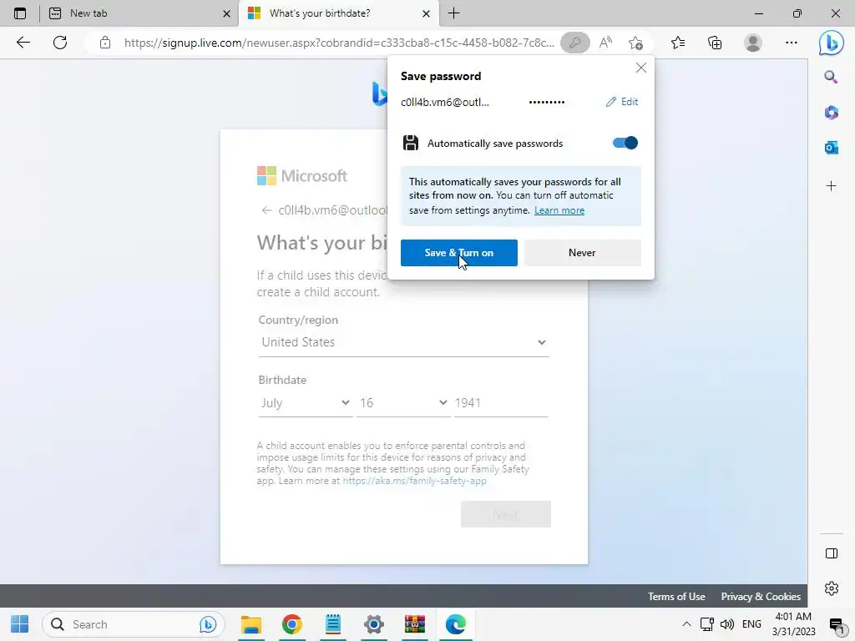Click the birth year 1941 field
Image resolution: width=855 pixels, height=641 pixels.
pyautogui.click(x=501, y=403)
